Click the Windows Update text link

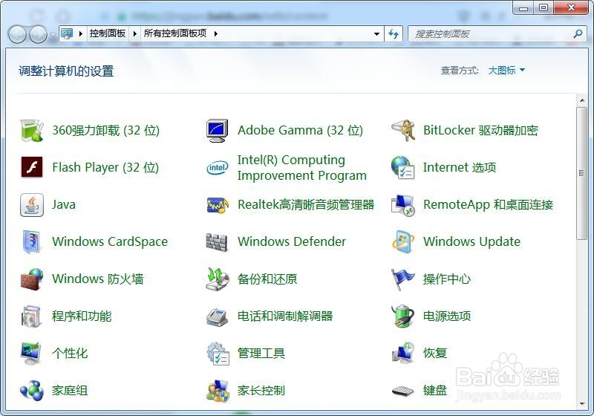tap(471, 241)
